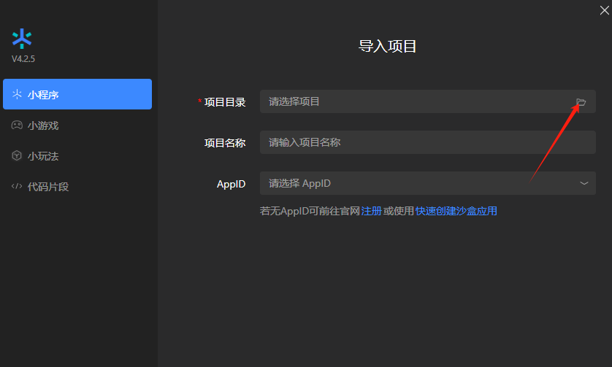
Task: Open the 请选择 AppID combo box
Action: 416,183
